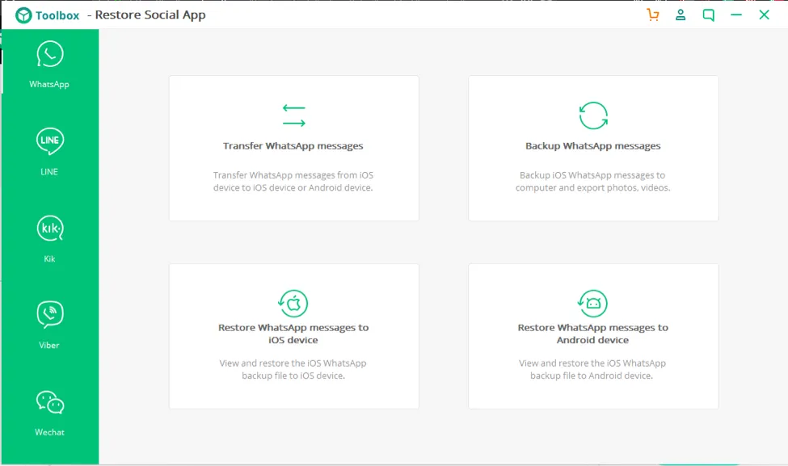Image resolution: width=788 pixels, height=466 pixels.
Task: Click the Toolbox logo icon
Action: click(x=23, y=15)
